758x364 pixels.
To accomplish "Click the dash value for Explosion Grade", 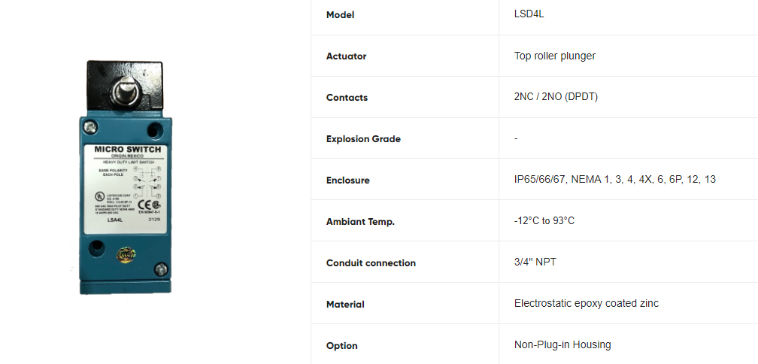I will 516,138.
